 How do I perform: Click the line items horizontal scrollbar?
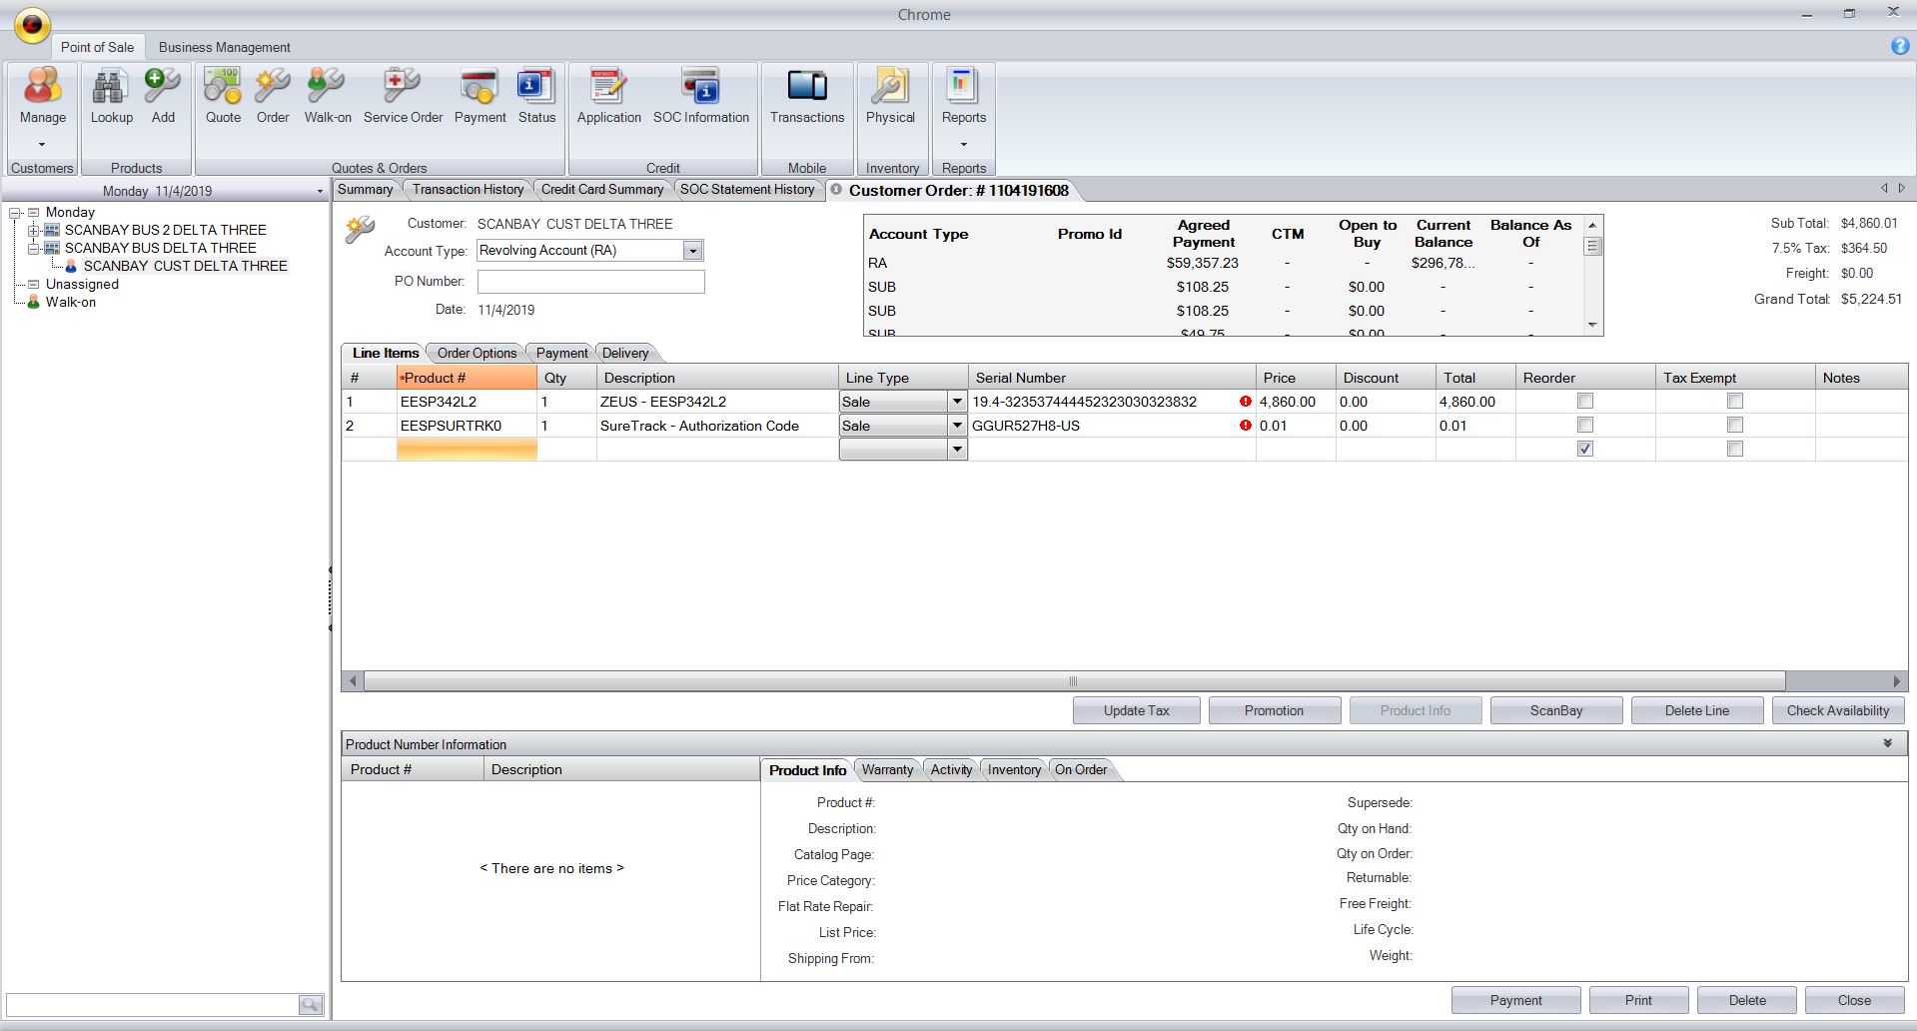pyautogui.click(x=1073, y=681)
